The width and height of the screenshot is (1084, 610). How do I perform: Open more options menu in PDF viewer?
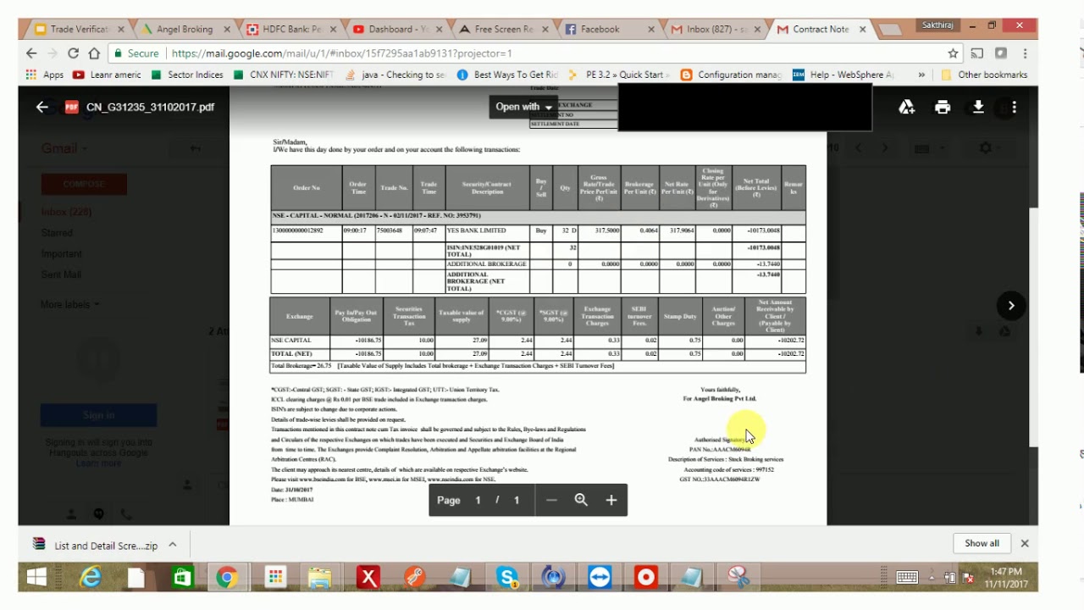(x=1014, y=107)
